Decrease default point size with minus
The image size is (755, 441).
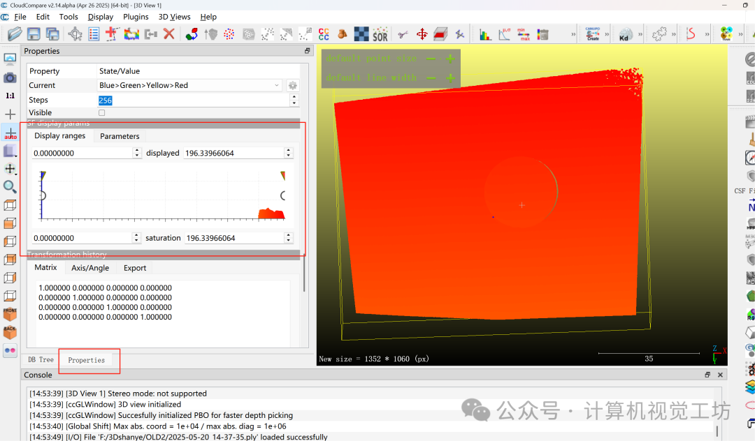431,59
